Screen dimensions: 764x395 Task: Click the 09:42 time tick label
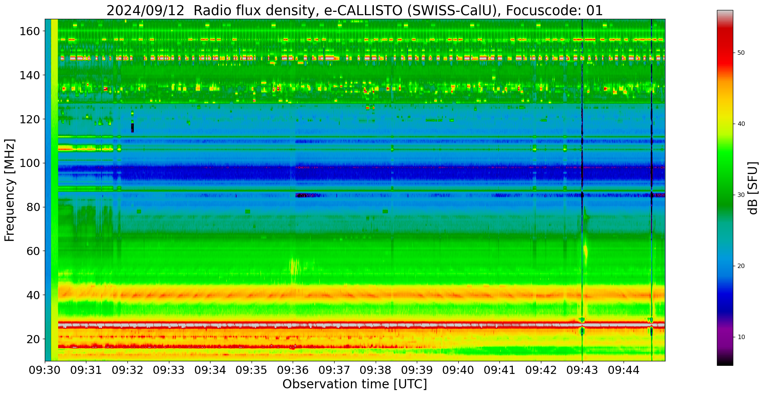coord(541,369)
